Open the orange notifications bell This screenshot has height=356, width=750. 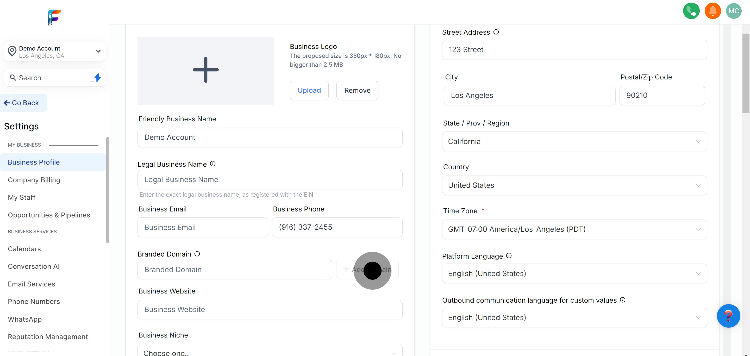click(712, 11)
